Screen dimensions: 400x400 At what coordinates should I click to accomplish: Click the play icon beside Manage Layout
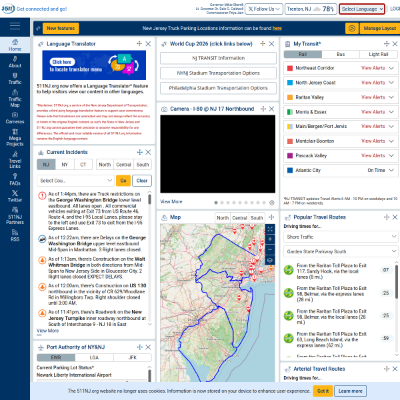coord(351,28)
